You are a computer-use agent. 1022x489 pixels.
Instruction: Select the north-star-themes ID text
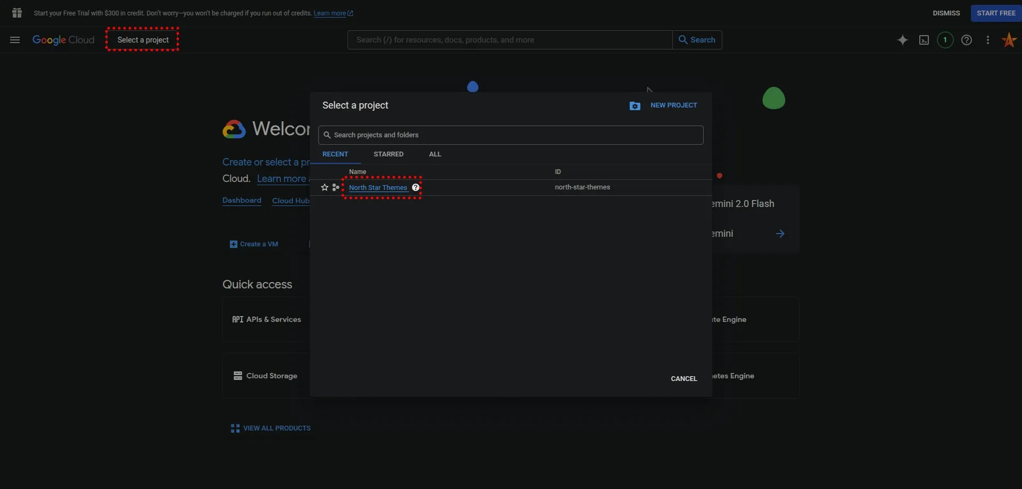click(582, 187)
